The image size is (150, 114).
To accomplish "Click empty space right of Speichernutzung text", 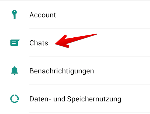I will point(135,99).
